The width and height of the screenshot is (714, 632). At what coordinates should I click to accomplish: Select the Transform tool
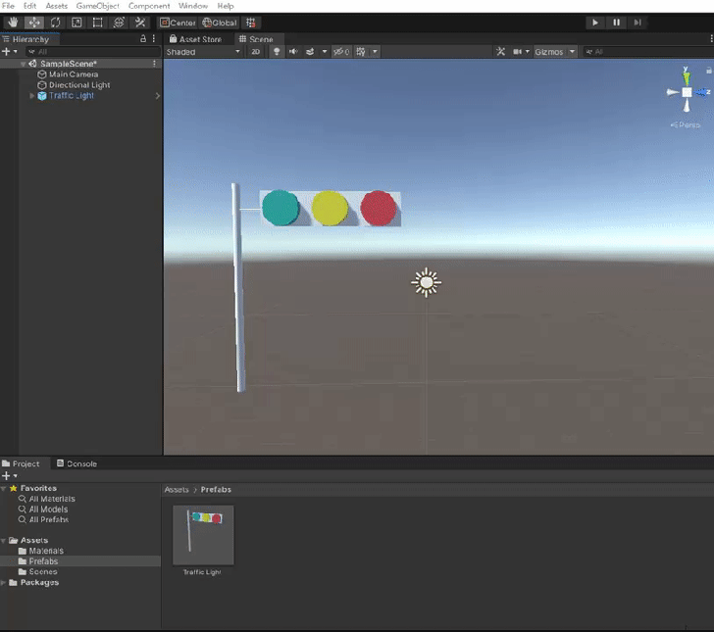[119, 23]
